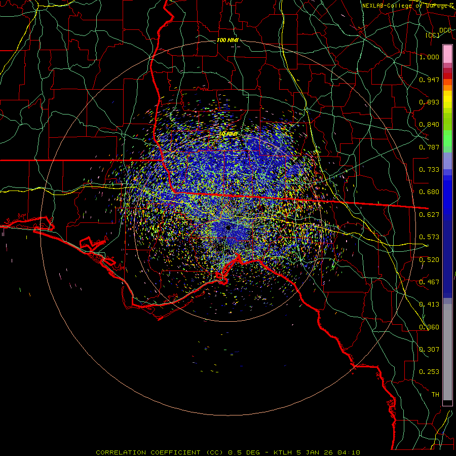Pick the light pink segment atop the color bar
This screenshot has height=456, width=456.
click(447, 54)
